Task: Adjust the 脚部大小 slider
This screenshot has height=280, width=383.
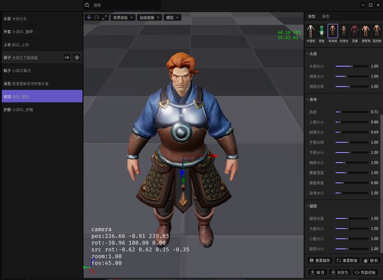Action: coord(352,249)
